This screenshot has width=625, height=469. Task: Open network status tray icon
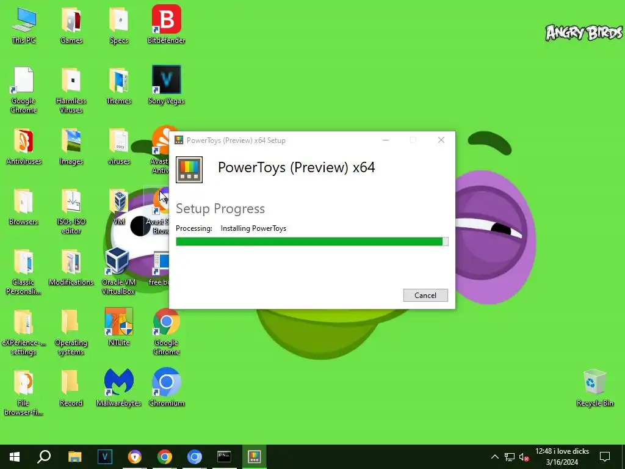[x=510, y=457]
